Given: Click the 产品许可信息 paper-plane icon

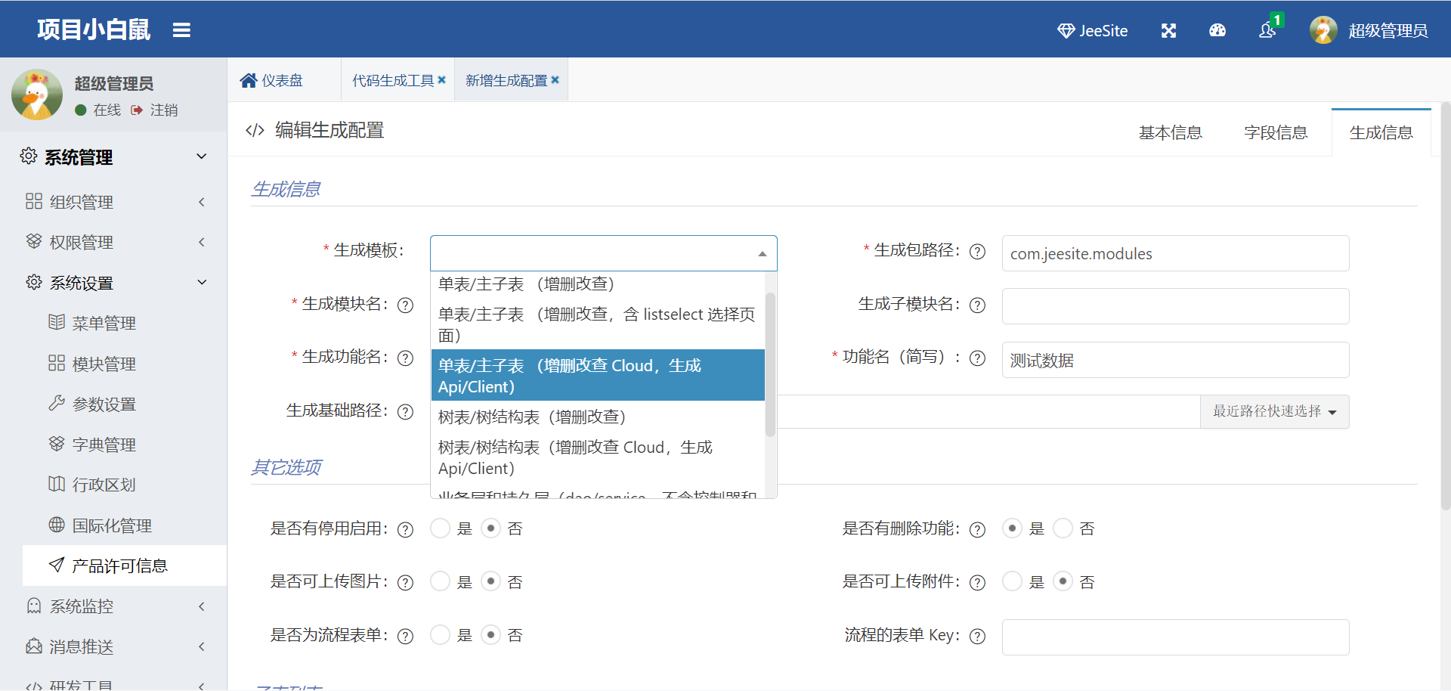Looking at the screenshot, I should [x=57, y=565].
